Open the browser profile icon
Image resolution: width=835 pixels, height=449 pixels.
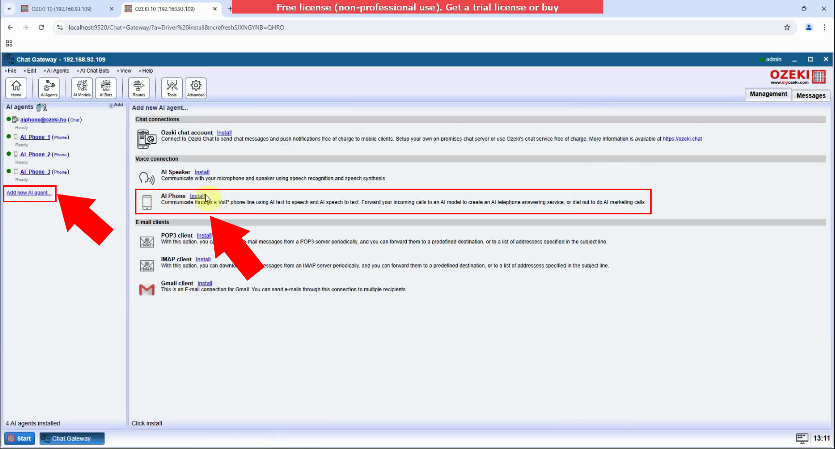coord(808,28)
